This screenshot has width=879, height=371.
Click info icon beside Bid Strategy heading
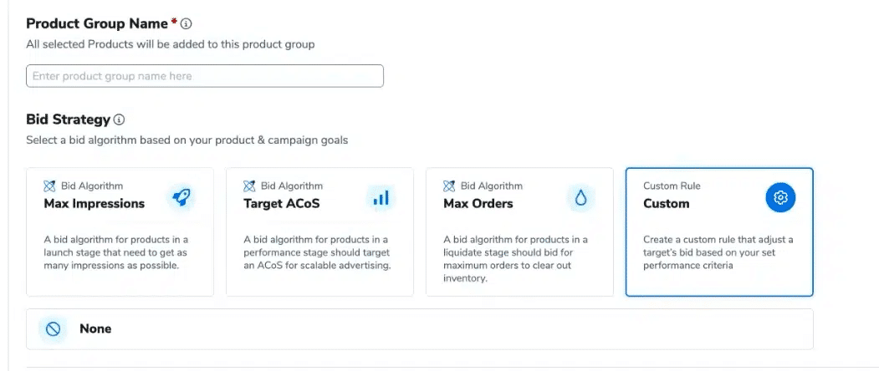coord(120,120)
